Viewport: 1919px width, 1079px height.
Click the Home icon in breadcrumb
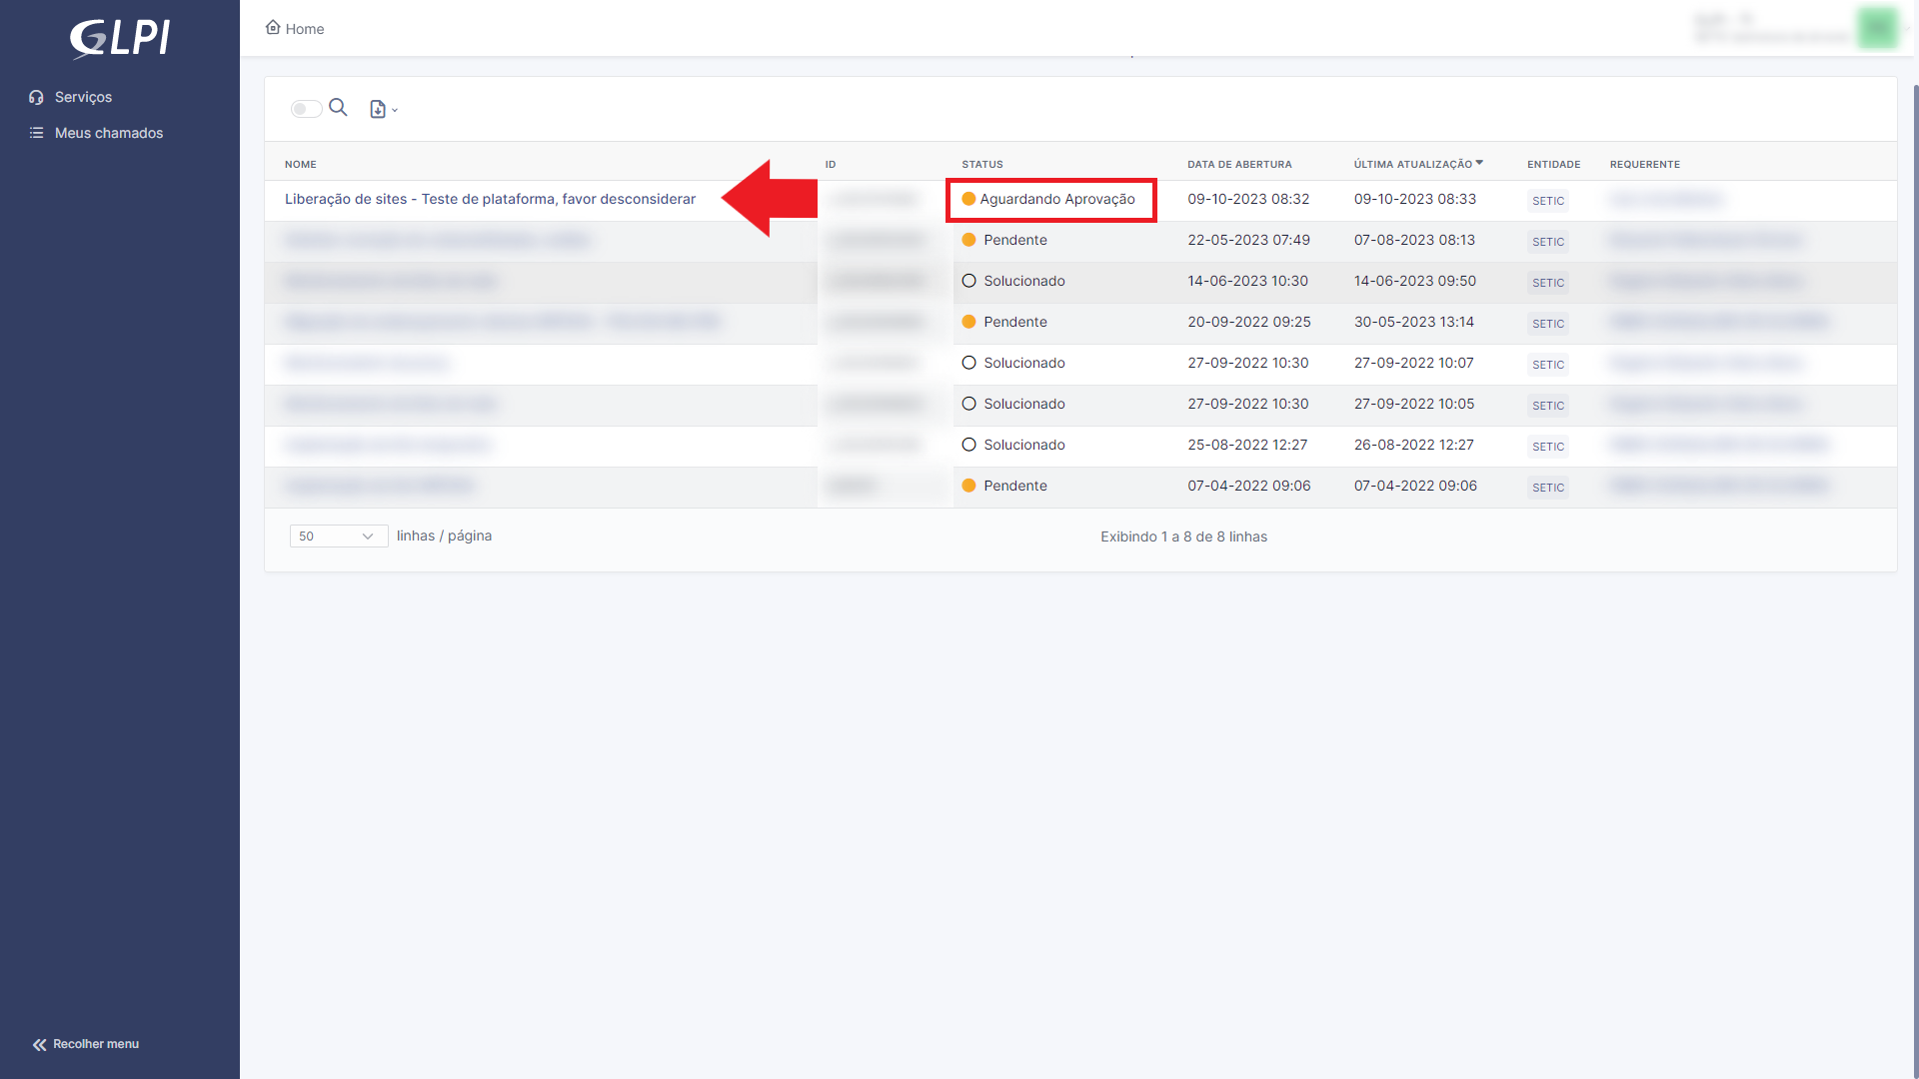tap(273, 28)
